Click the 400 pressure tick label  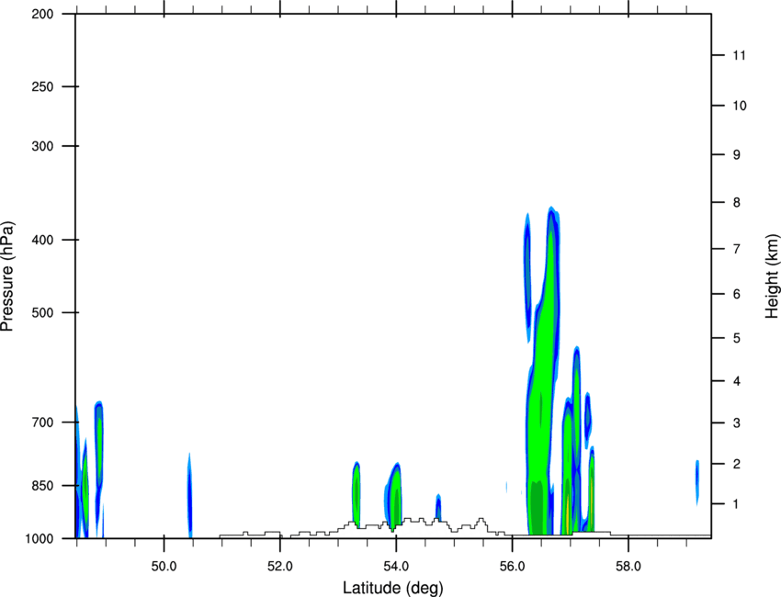pyautogui.click(x=43, y=240)
